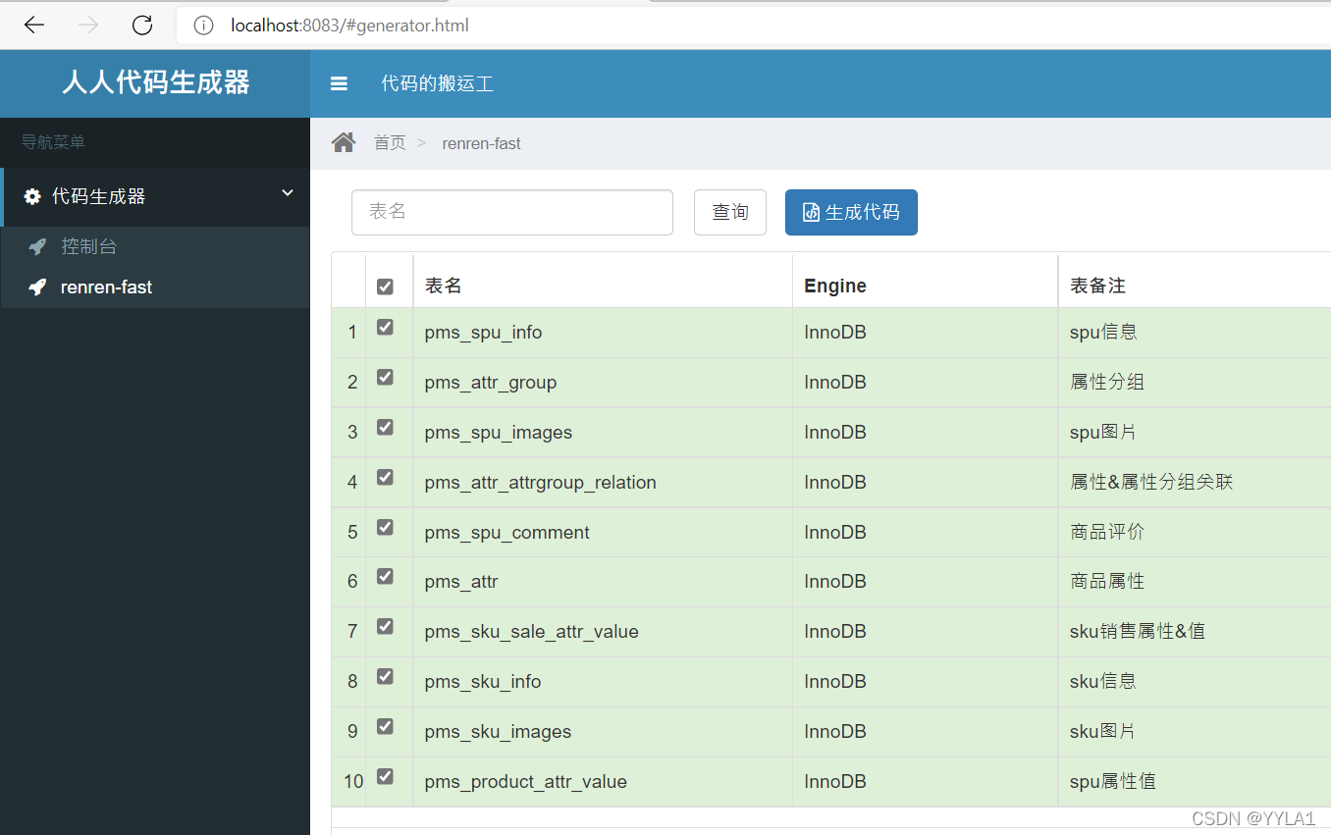1331x835 pixels.
Task: Click the pms_sku_sale_attr_value cell
Action: coord(603,632)
